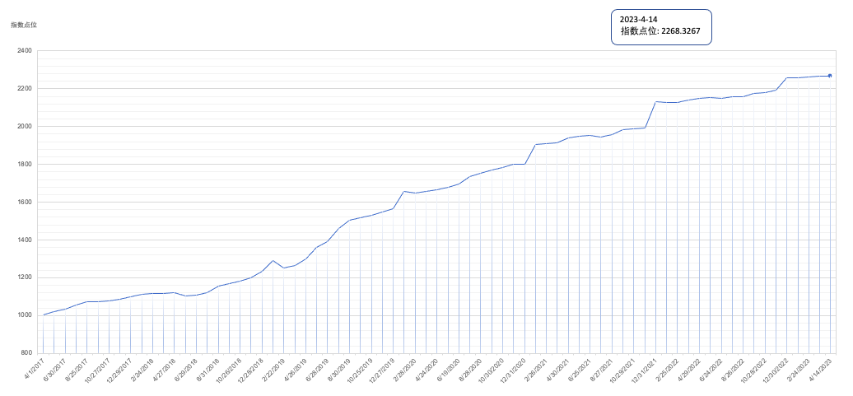Click the 6/24/2022 x-axis date label
This screenshot has width=853, height=396.
tap(711, 369)
